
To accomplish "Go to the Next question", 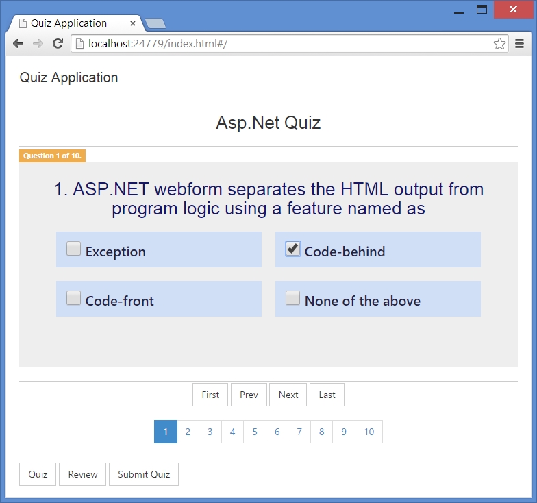I will [x=288, y=395].
